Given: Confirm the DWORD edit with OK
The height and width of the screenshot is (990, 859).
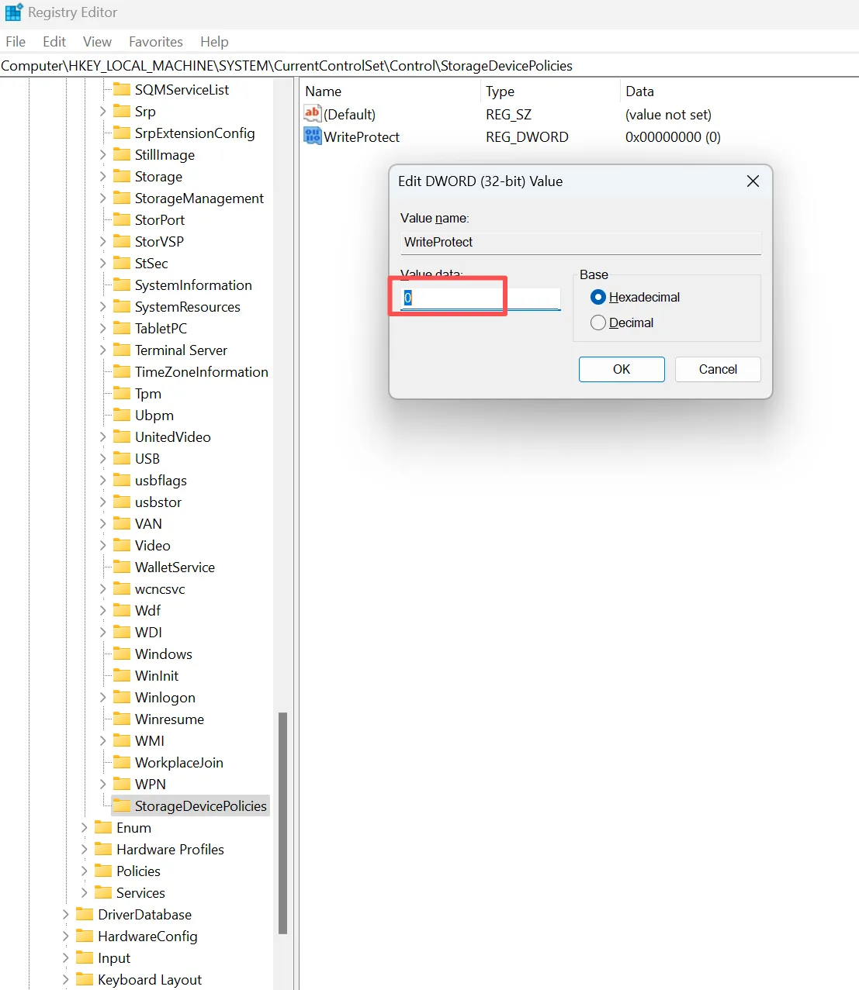Looking at the screenshot, I should (622, 369).
